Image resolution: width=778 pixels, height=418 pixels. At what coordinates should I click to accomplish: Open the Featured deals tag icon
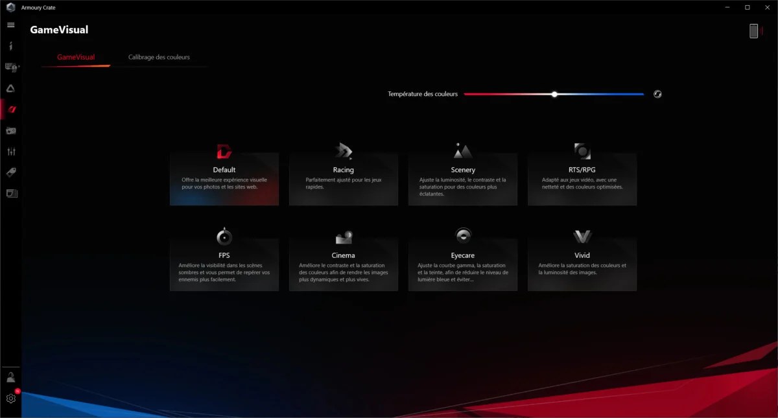[11, 172]
